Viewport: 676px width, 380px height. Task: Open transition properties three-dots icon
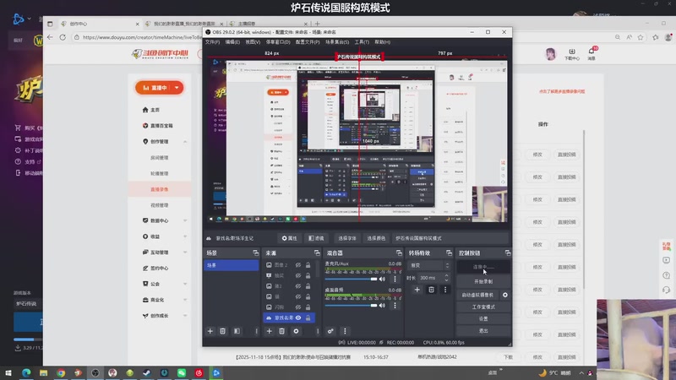[x=445, y=290]
